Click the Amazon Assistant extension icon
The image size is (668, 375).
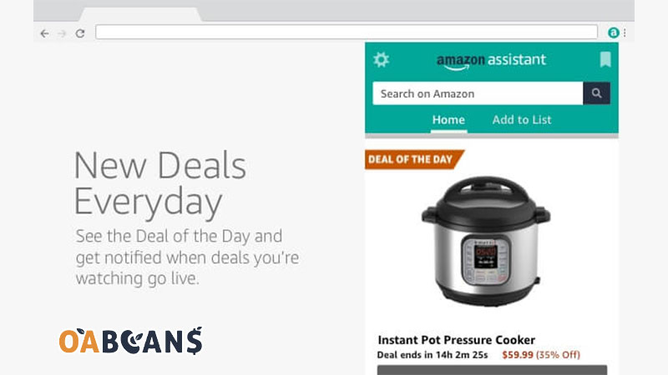(x=614, y=32)
